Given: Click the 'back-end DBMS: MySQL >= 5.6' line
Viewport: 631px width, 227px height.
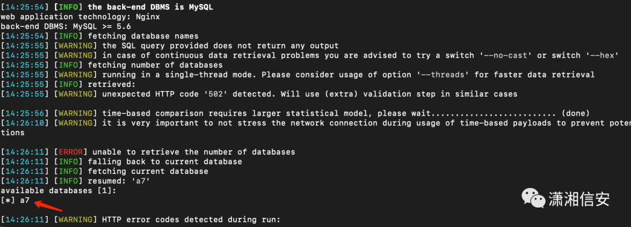Looking at the screenshot, I should coord(65,26).
